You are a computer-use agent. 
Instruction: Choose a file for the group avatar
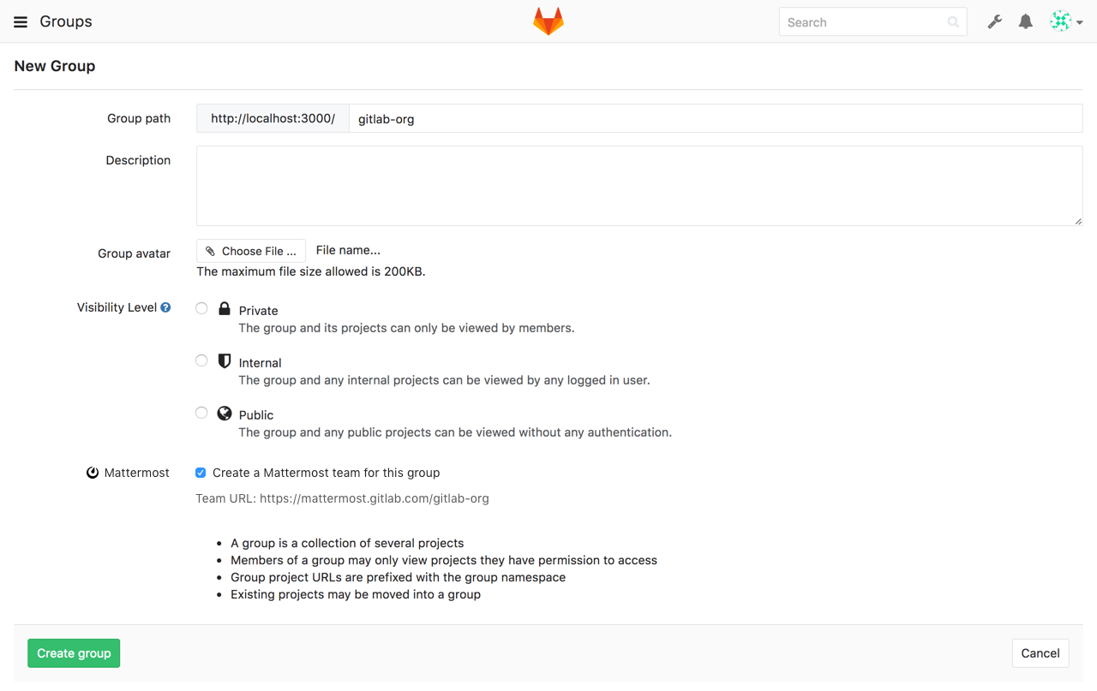(x=250, y=250)
